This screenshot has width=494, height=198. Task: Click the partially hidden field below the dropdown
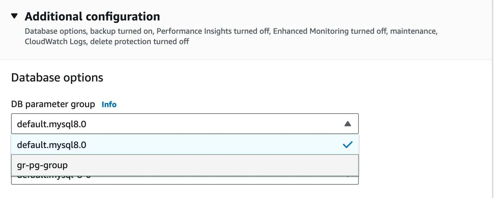pyautogui.click(x=185, y=179)
